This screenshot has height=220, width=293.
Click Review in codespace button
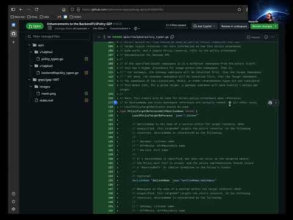coord(234,26)
